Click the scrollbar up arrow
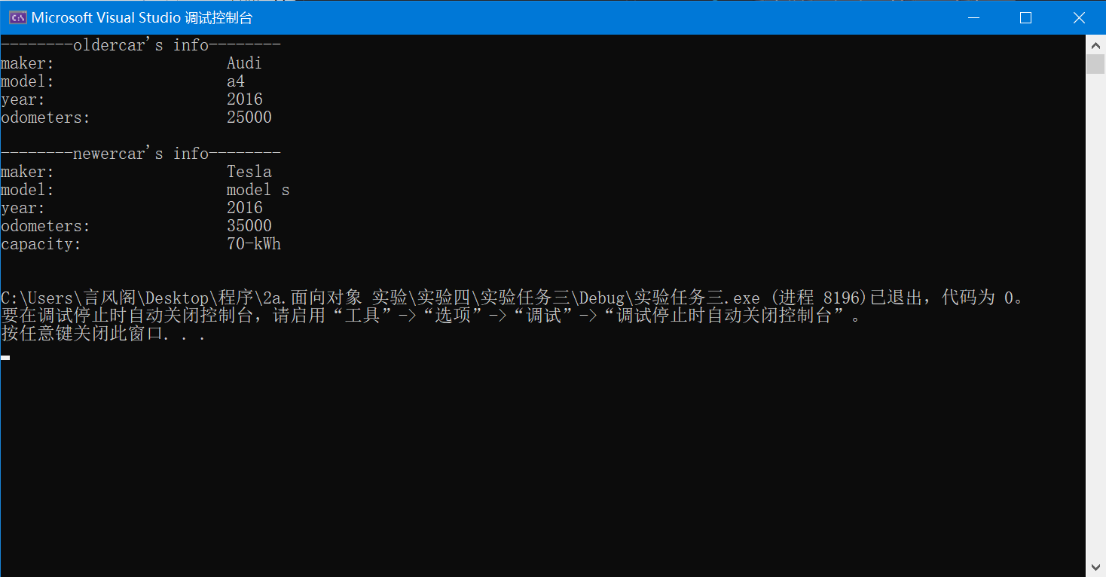1106x577 pixels. pos(1095,45)
